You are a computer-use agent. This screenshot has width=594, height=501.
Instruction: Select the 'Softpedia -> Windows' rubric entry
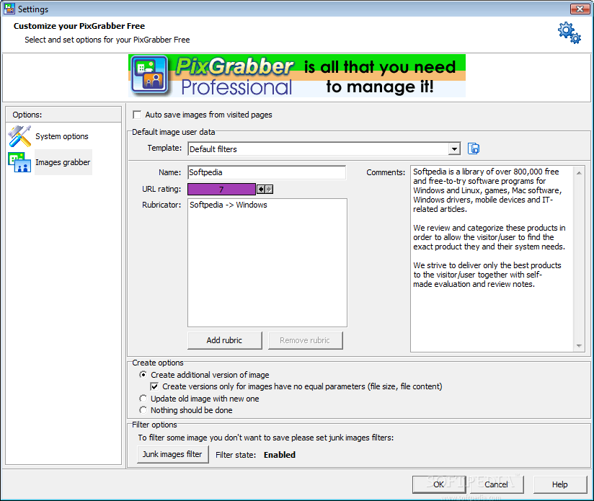point(229,205)
